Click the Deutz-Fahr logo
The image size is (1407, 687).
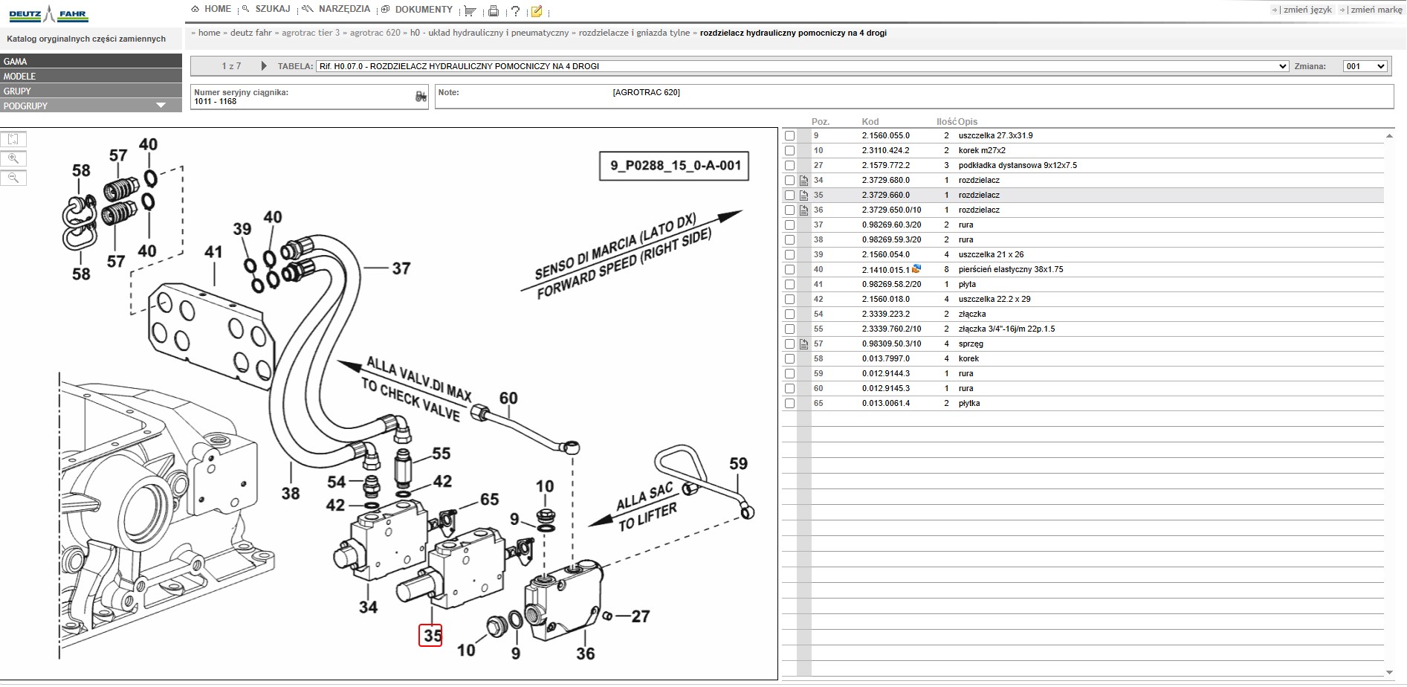(x=48, y=15)
